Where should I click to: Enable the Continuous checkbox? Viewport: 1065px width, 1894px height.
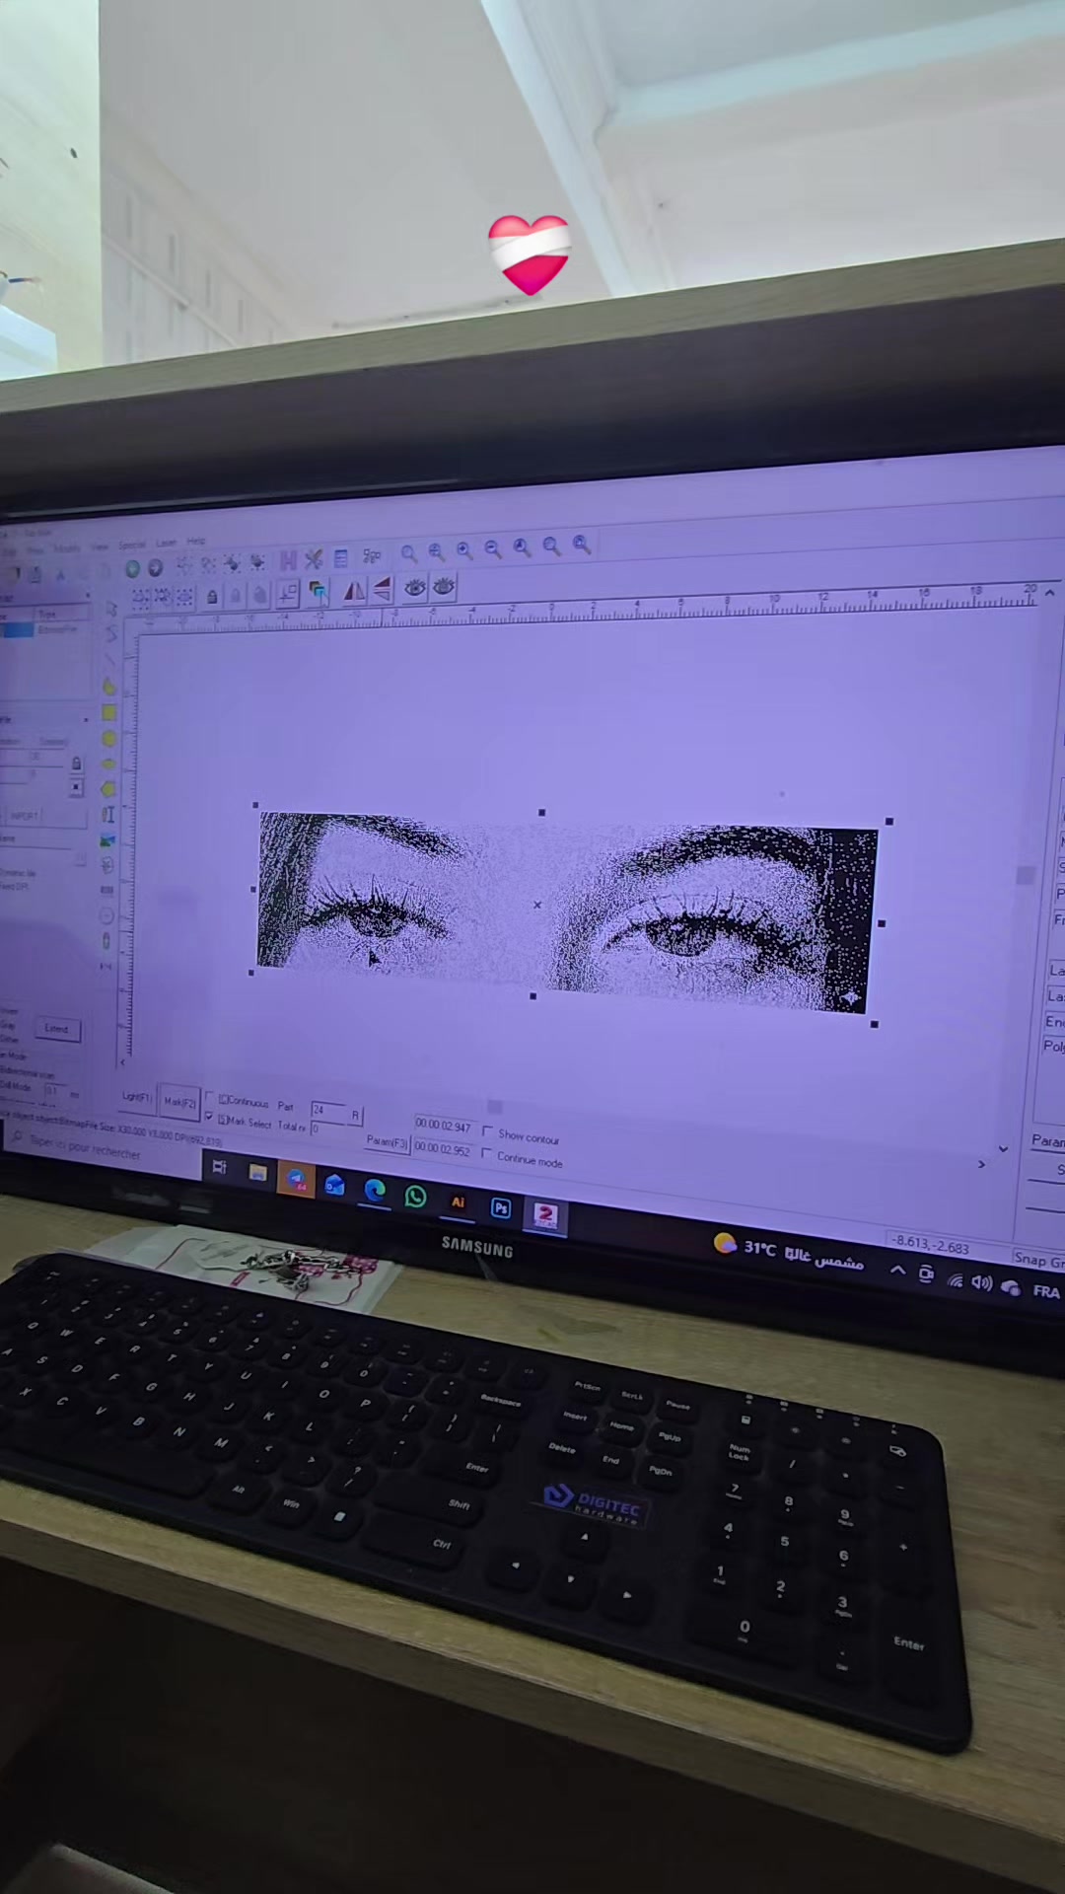tap(210, 1098)
